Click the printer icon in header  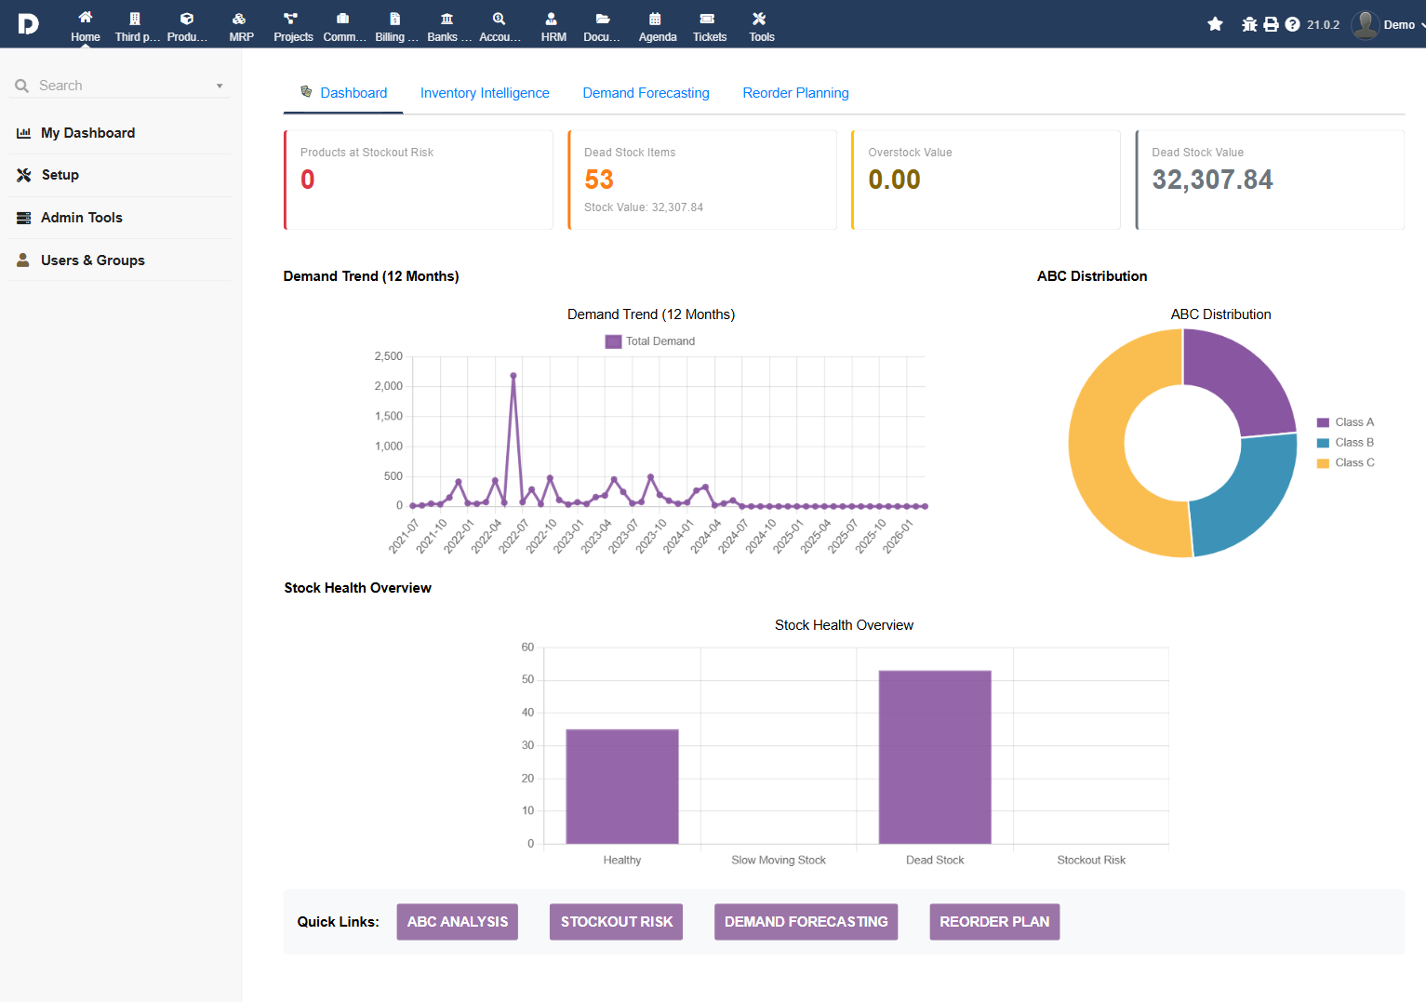click(1271, 24)
